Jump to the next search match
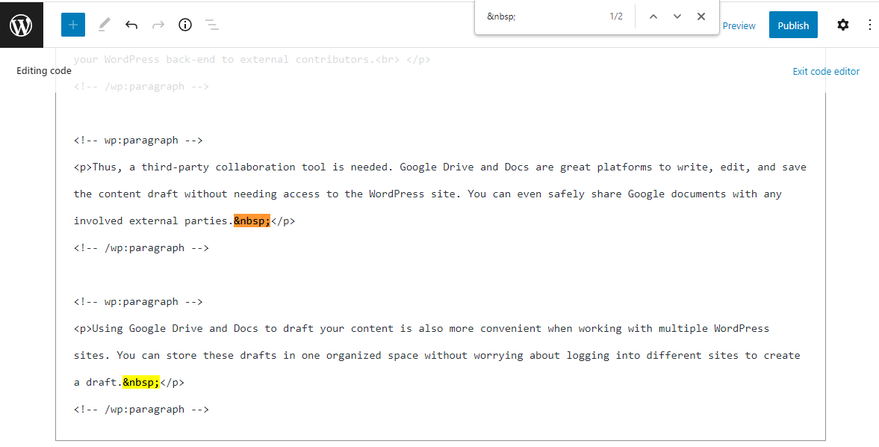 click(x=677, y=16)
